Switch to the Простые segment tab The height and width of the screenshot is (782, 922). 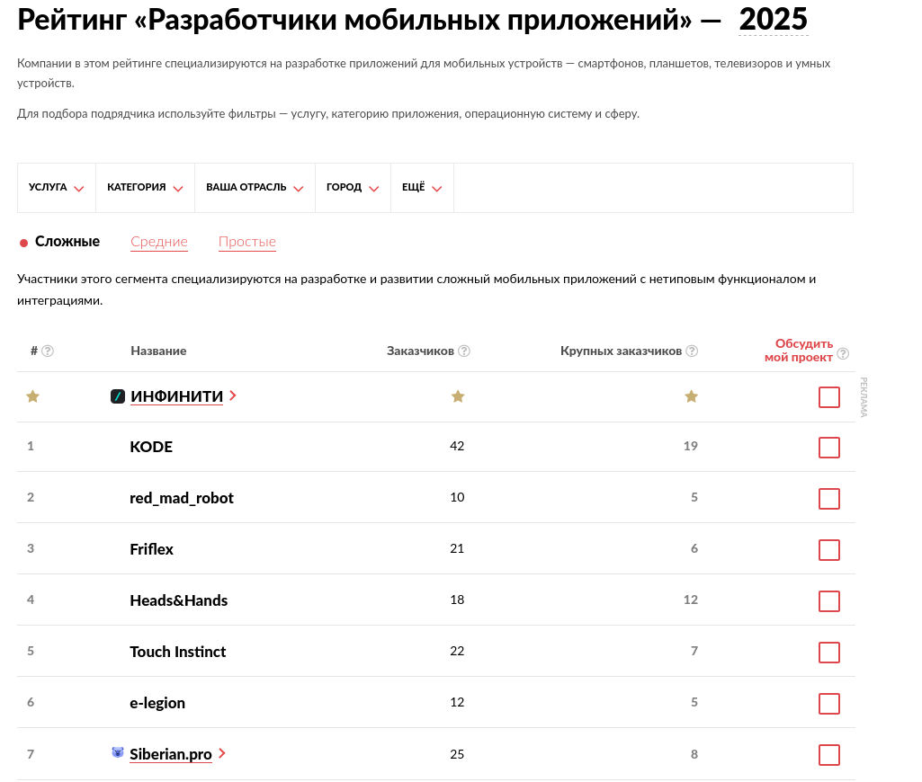[247, 242]
